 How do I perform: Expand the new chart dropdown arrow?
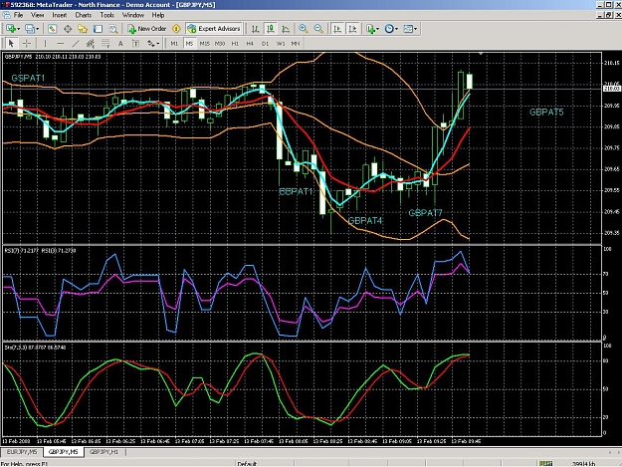[x=18, y=29]
